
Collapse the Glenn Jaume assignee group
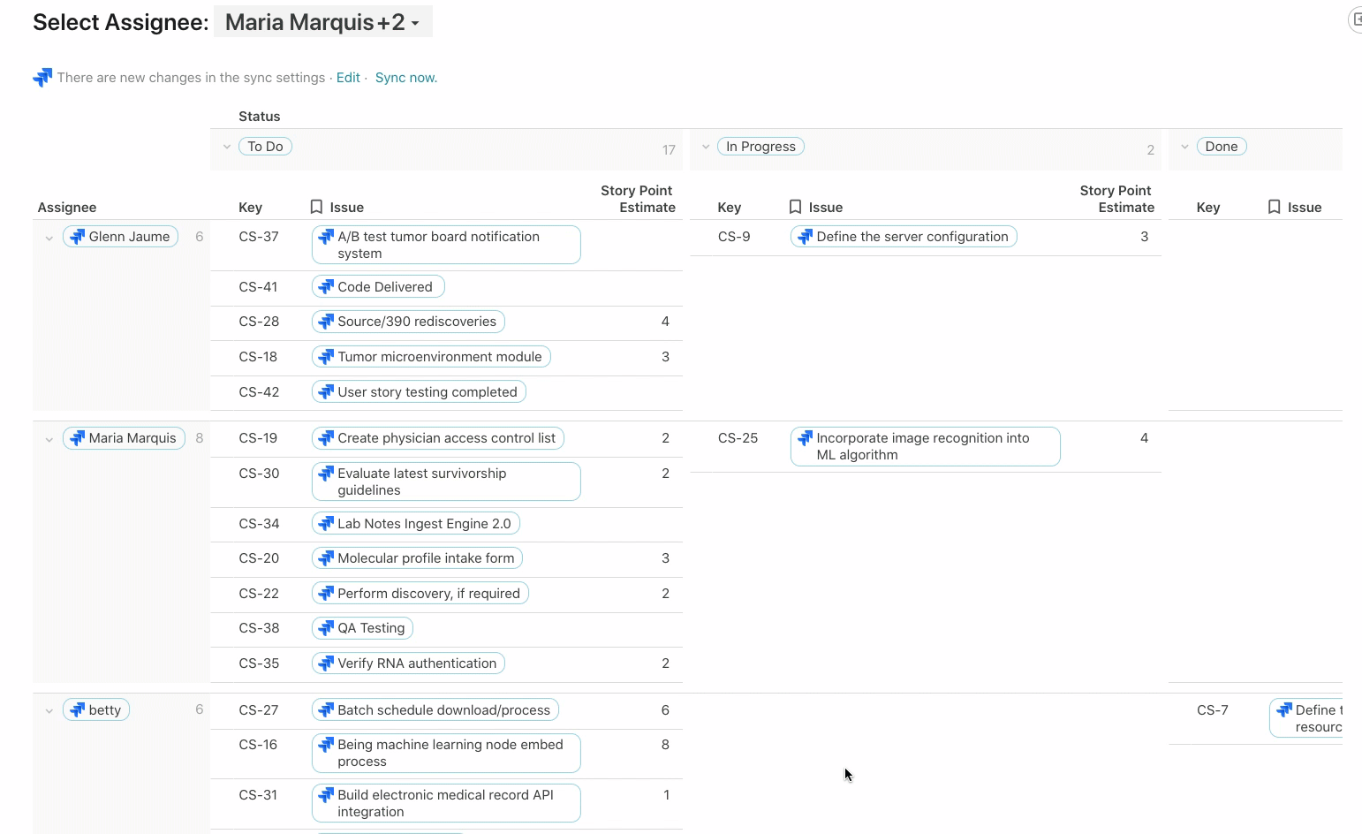pos(49,238)
